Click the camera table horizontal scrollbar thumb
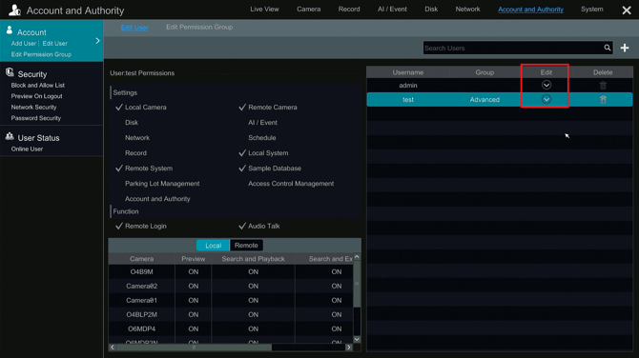Viewport: 639px width, 358px height. coord(194,348)
